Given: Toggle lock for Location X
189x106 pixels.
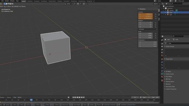Looking at the screenshot, I should pyautogui.click(x=156, y=14).
